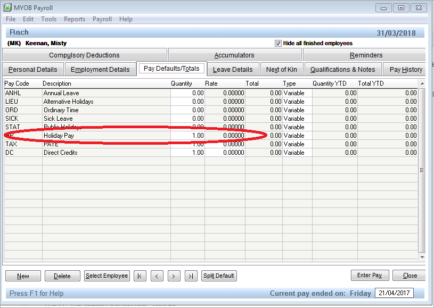Go to last employee record button
The height and width of the screenshot is (308, 434).
[191, 276]
